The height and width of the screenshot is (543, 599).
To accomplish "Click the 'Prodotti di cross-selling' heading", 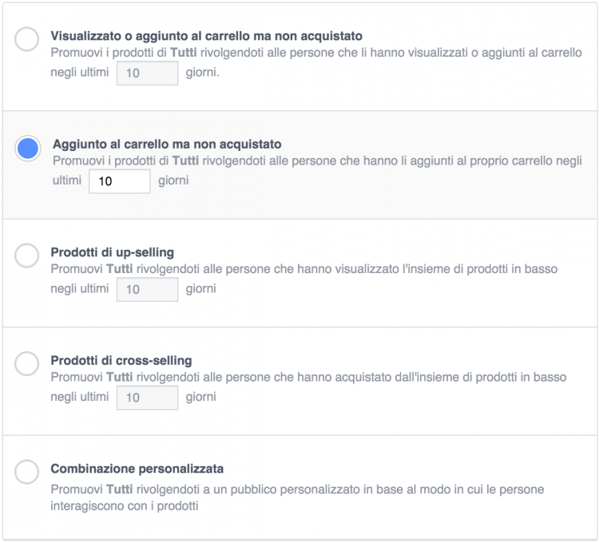I will 121,360.
